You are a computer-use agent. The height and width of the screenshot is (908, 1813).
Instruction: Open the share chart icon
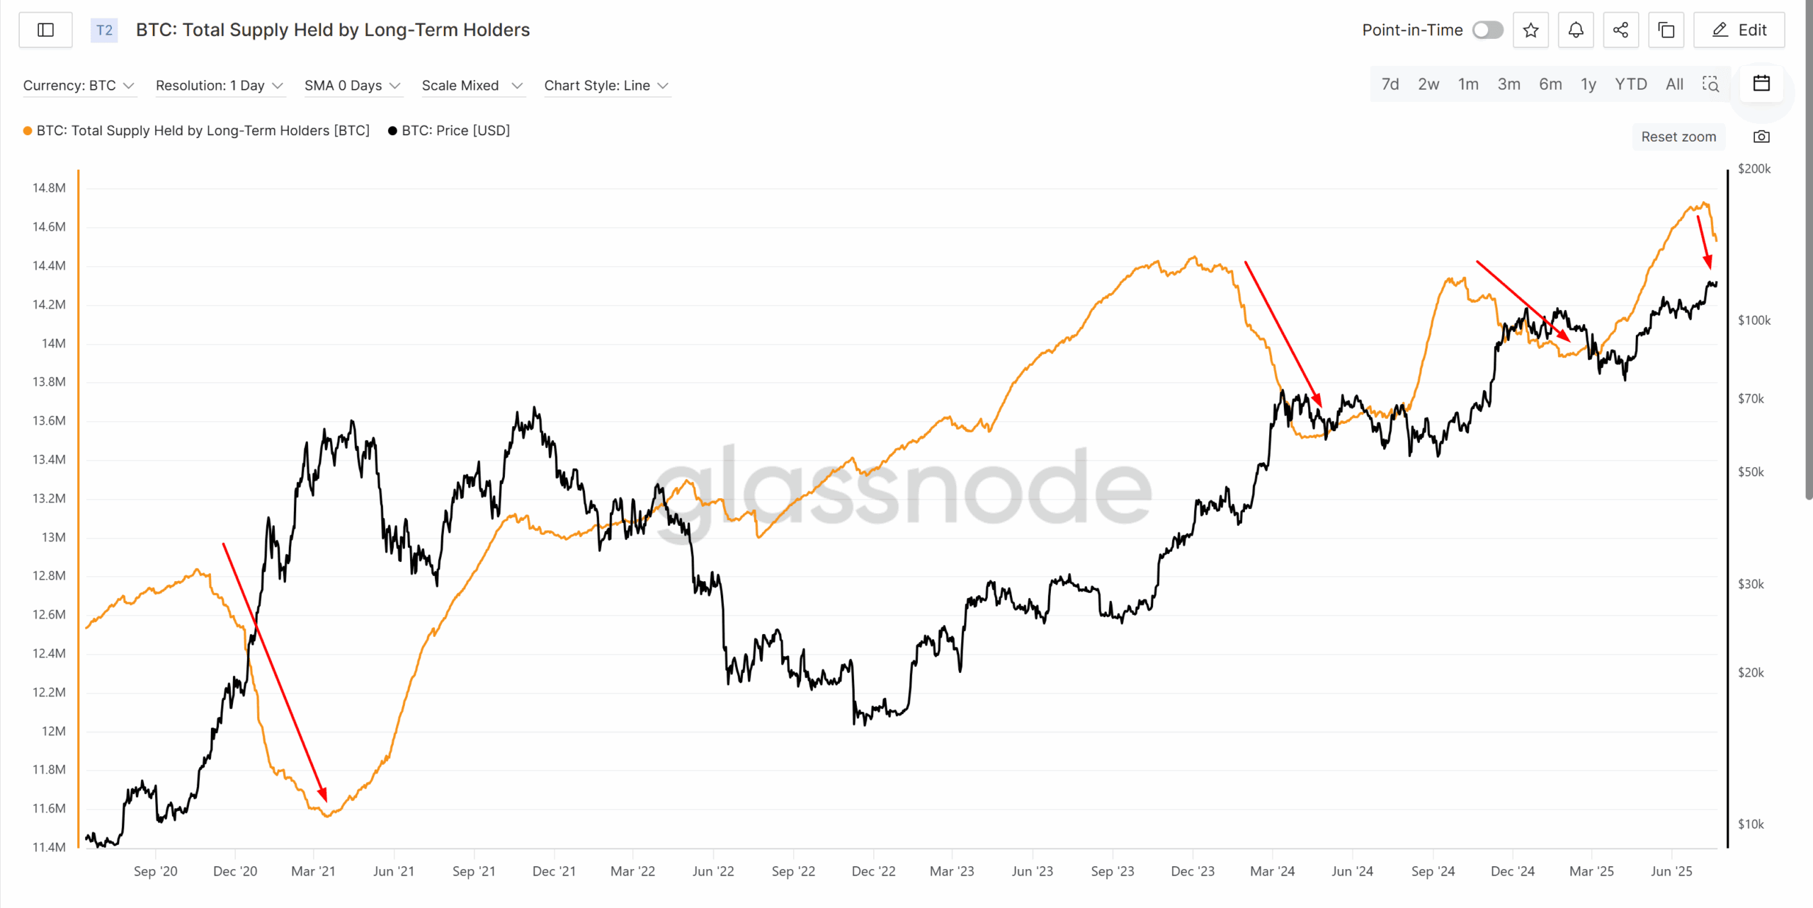click(1620, 30)
